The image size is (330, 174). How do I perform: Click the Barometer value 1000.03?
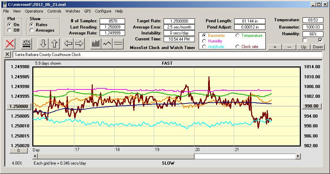(x=313, y=27)
